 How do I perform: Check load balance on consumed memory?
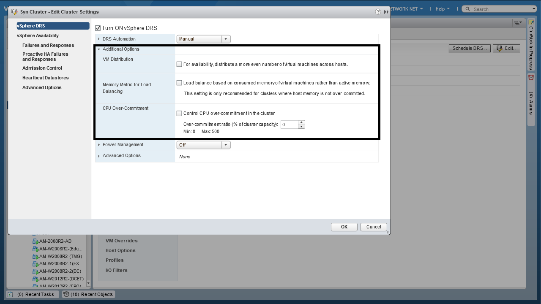click(x=179, y=83)
